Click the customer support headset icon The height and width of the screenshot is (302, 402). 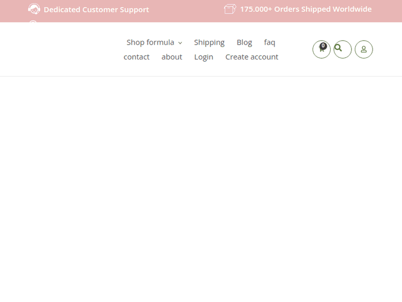point(34,9)
